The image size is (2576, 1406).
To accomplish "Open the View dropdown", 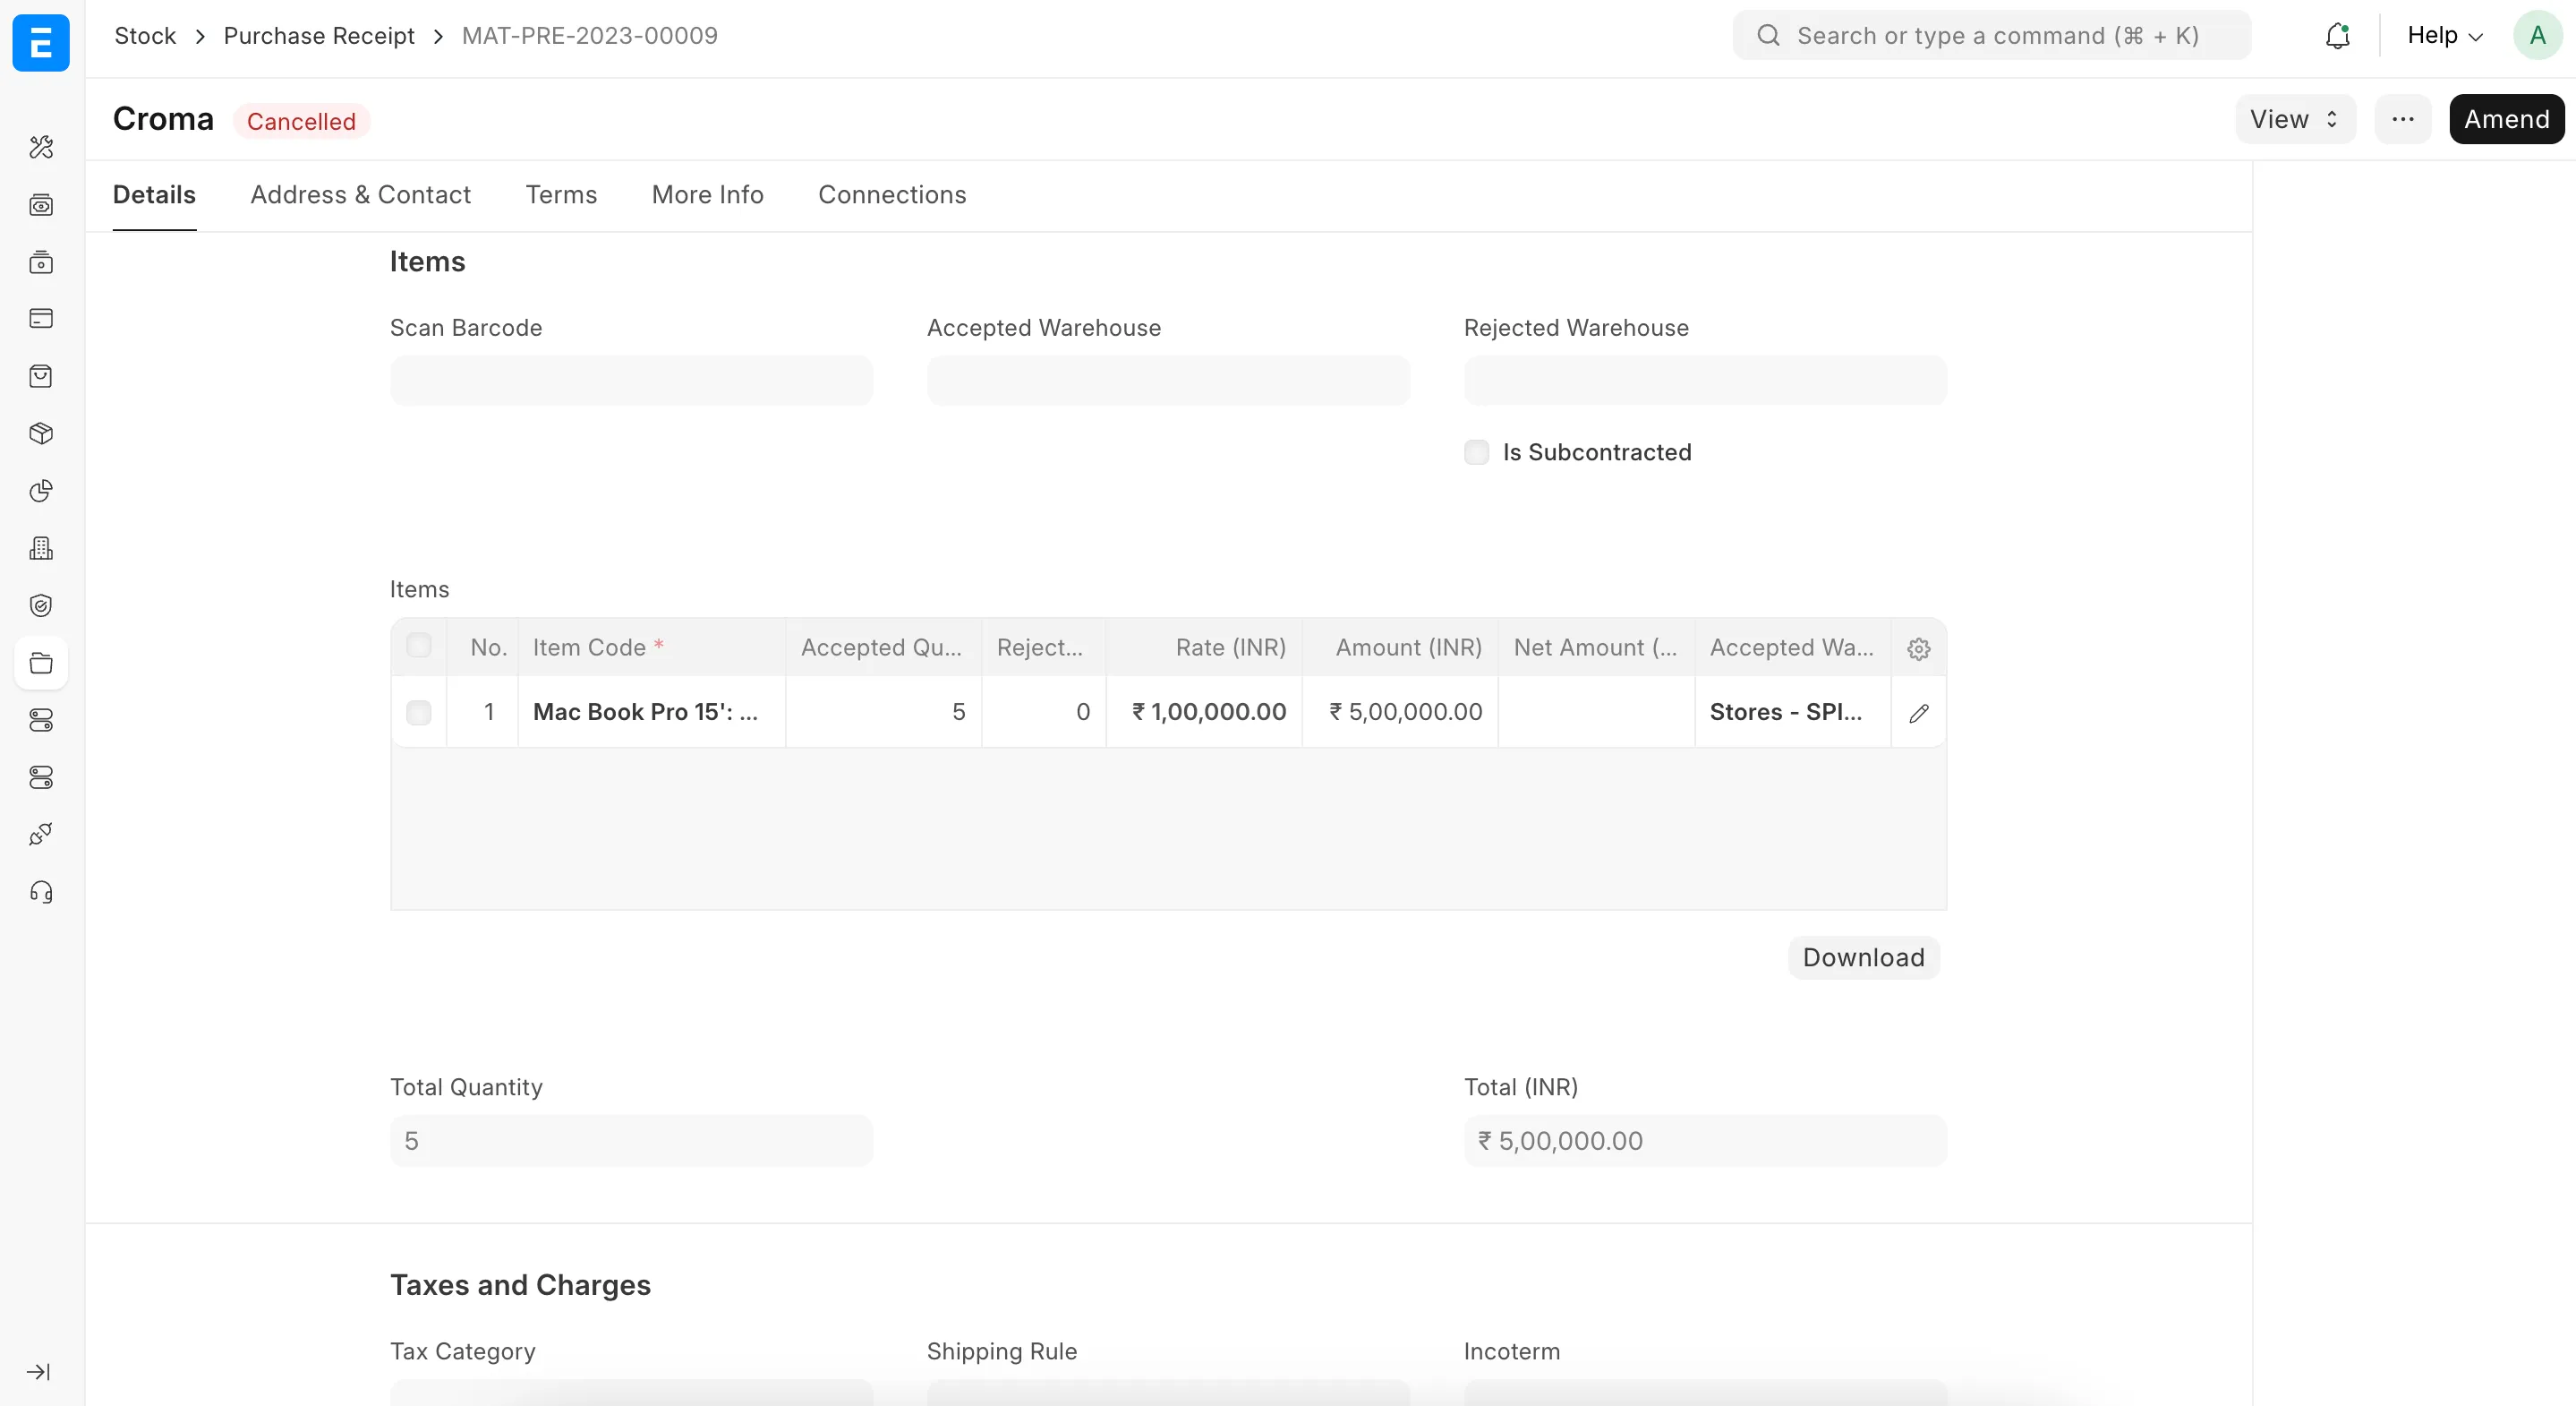I will point(2293,119).
